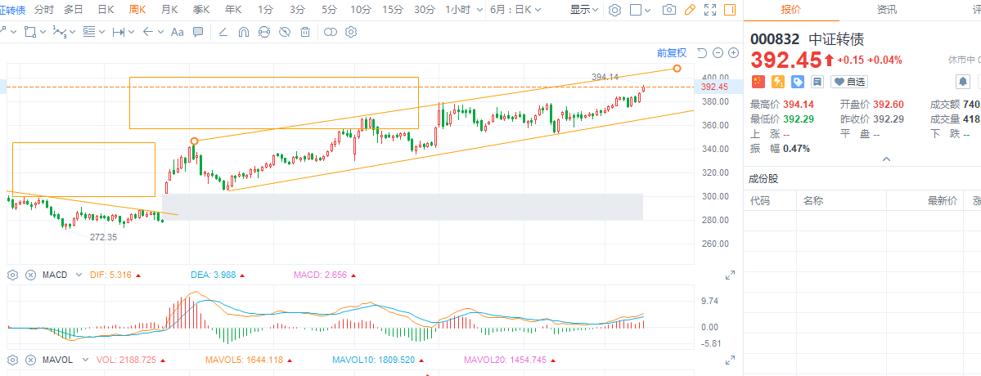This screenshot has width=981, height=376.
Task: Pick the comment bubble drawing tool
Action: tap(198, 33)
